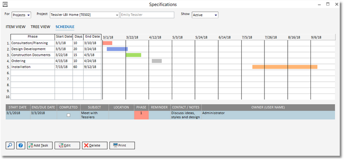Click the Consultation/Planning phase cell
The height and width of the screenshot is (160, 344).
coord(33,43)
